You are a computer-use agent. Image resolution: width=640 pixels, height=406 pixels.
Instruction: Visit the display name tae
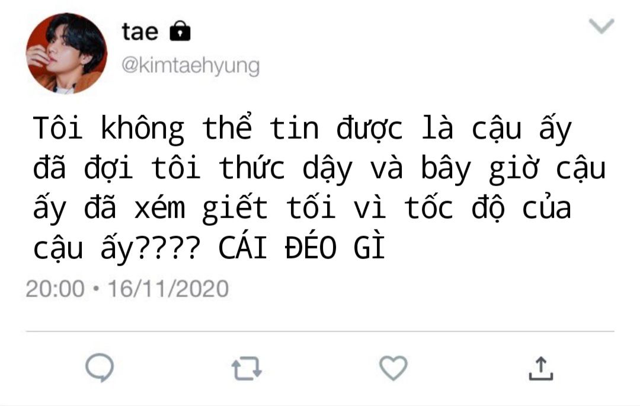click(x=140, y=31)
